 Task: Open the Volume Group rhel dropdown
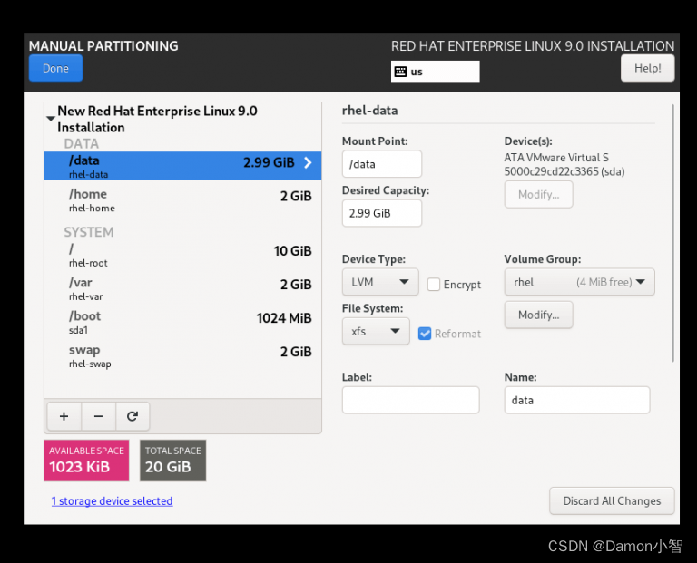579,282
